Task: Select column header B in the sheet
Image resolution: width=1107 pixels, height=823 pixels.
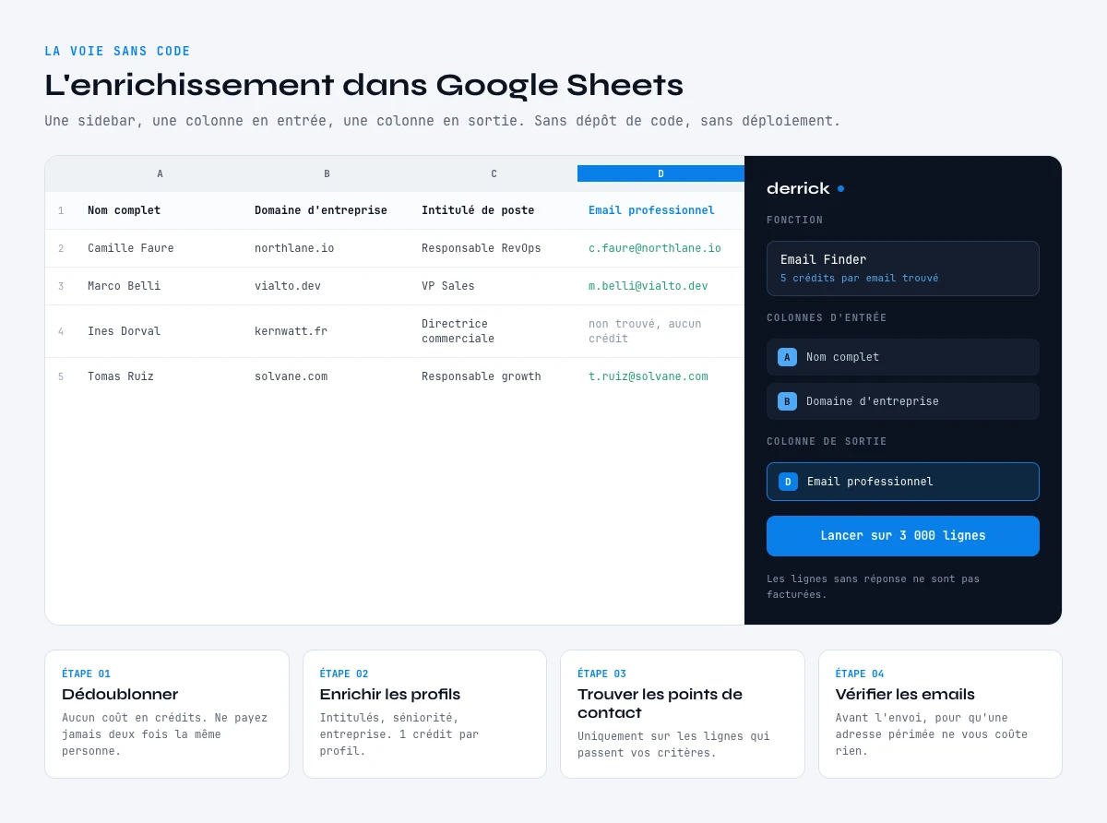Action: 327,173
